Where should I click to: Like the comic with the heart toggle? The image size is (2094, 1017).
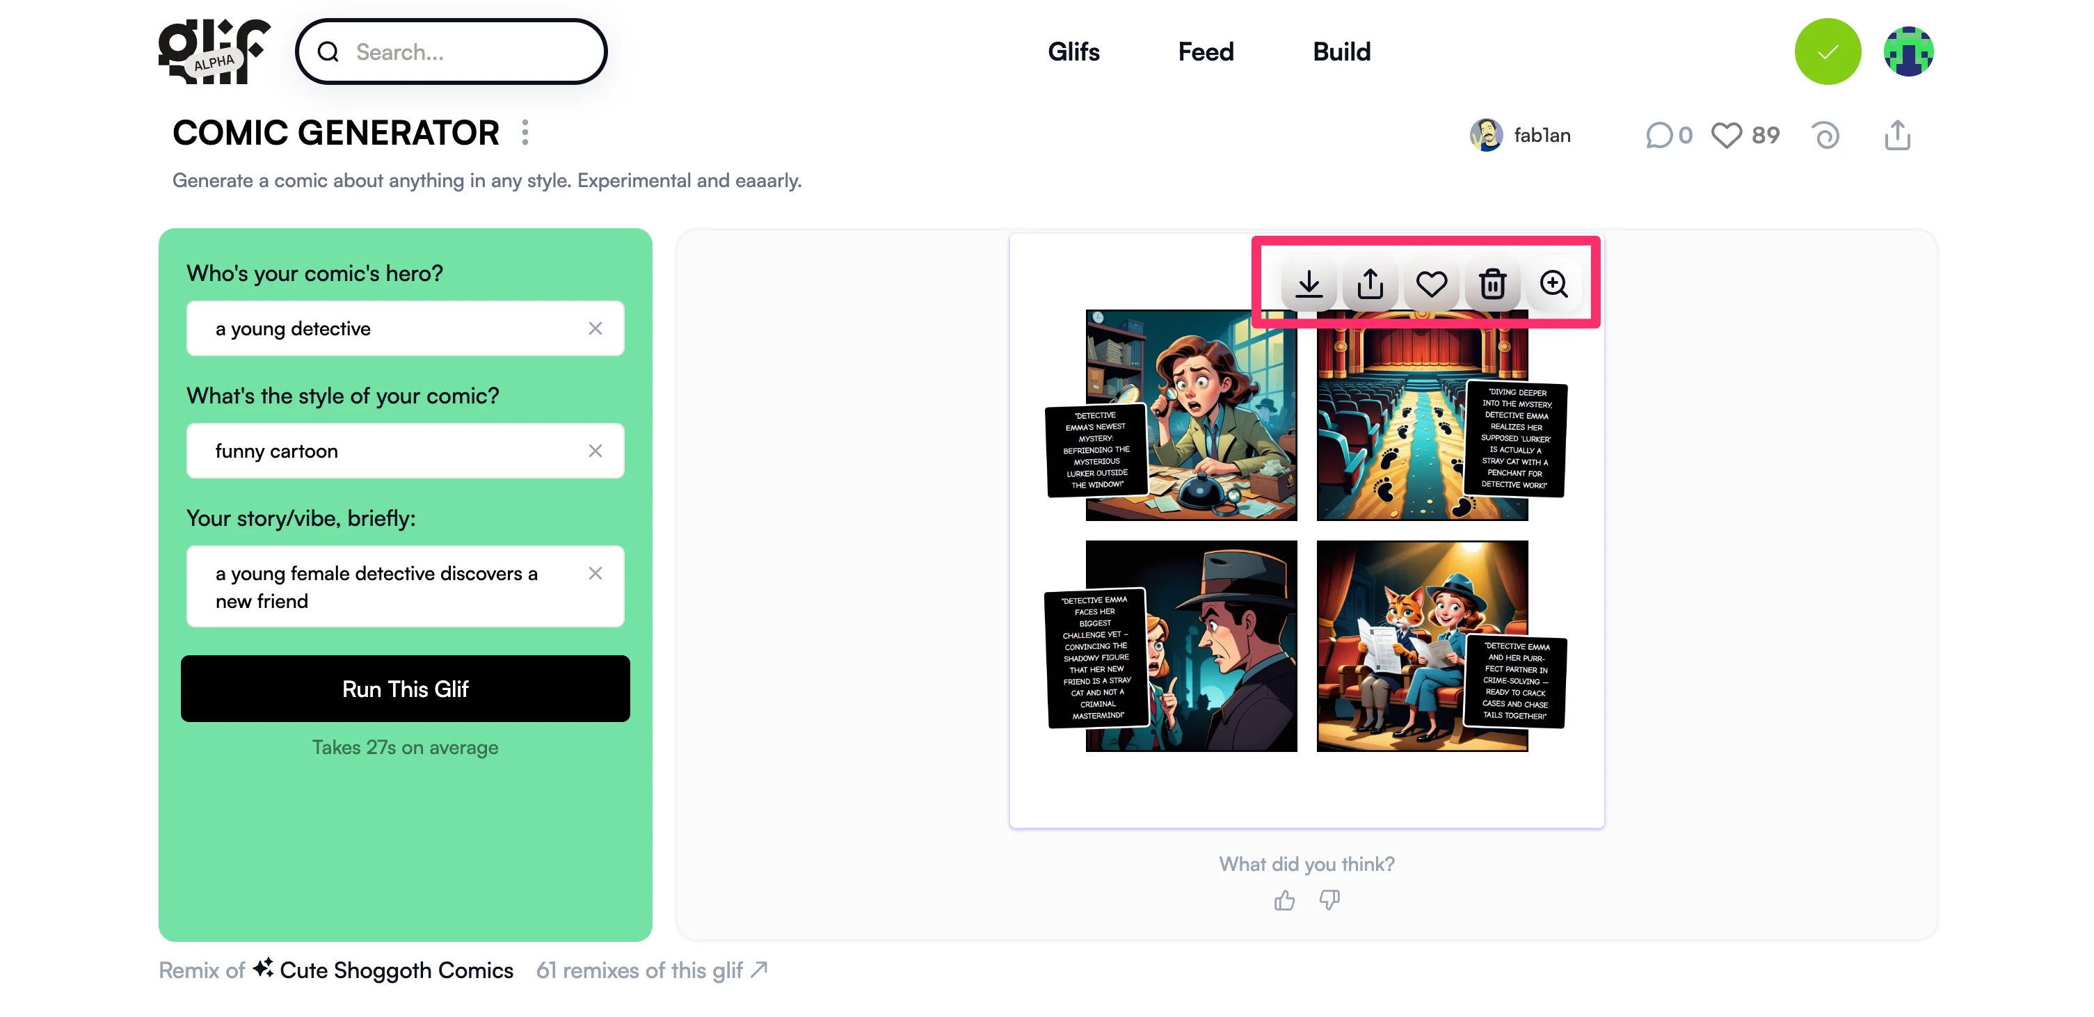[1432, 284]
